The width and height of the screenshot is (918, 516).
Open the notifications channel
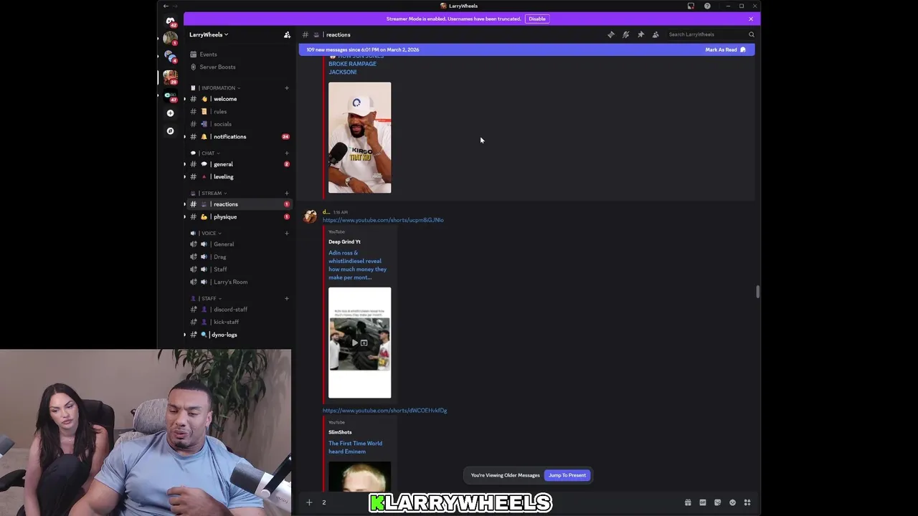[x=239, y=137]
